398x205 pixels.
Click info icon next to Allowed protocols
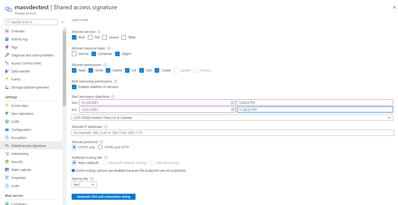coord(102,142)
